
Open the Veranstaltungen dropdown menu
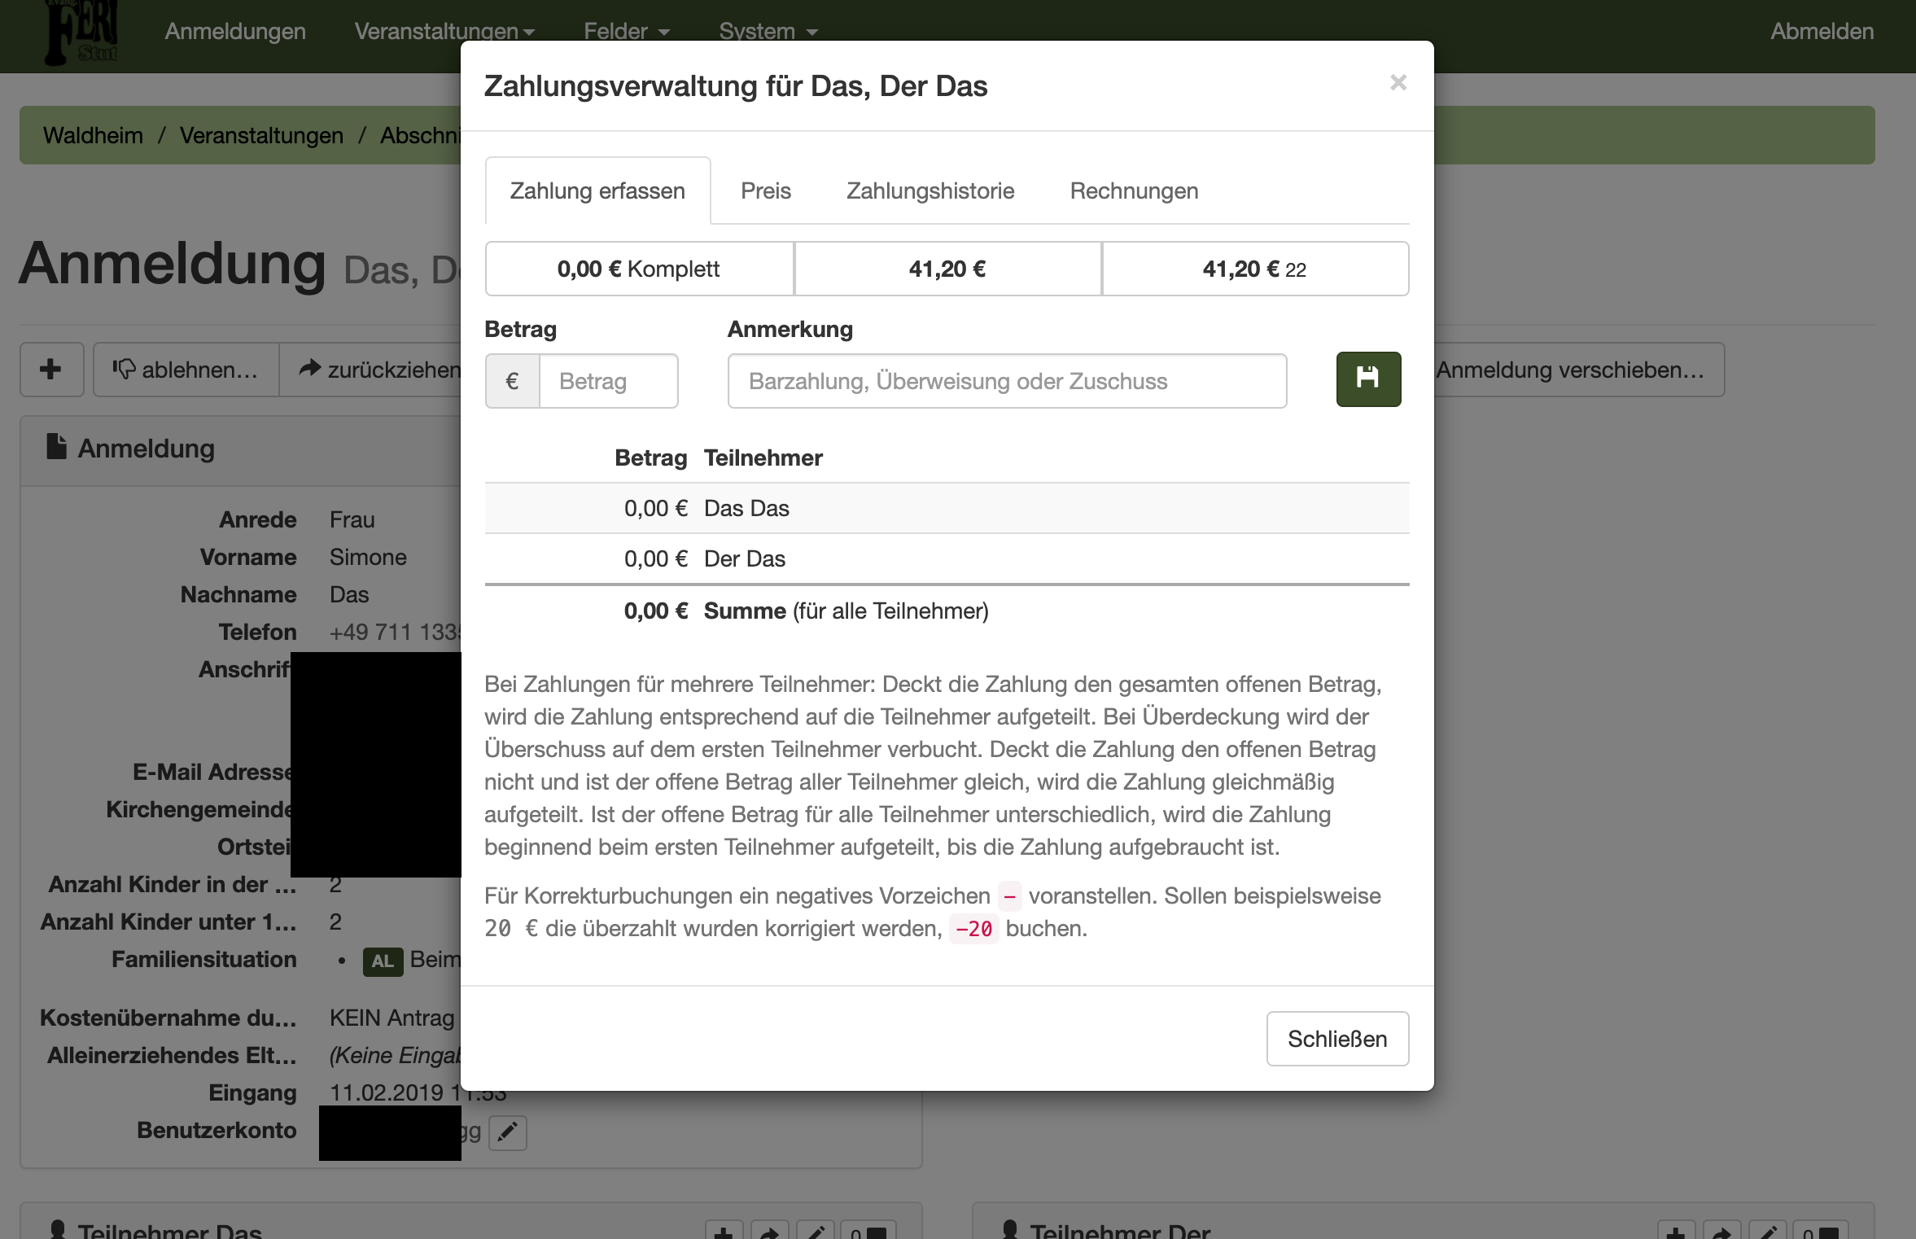tap(444, 32)
